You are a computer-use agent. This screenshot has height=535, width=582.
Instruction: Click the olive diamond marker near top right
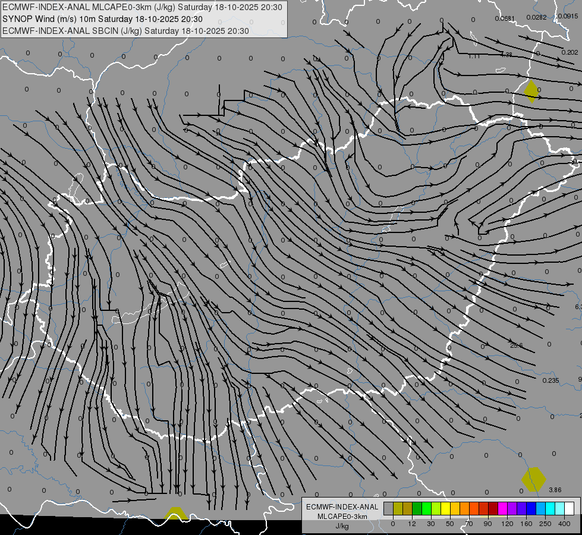point(531,92)
